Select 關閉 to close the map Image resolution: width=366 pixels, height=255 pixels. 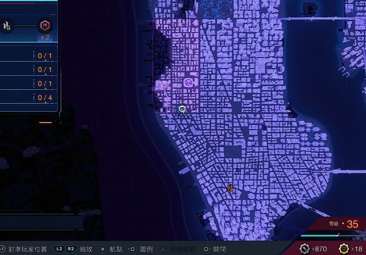219,249
